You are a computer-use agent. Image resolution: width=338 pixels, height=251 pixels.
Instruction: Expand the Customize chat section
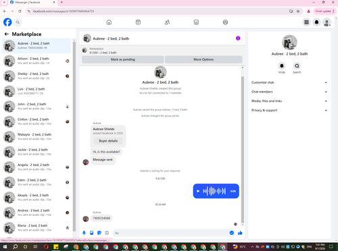coord(289,82)
